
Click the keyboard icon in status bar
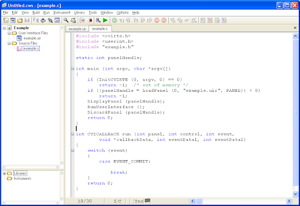coord(147,201)
